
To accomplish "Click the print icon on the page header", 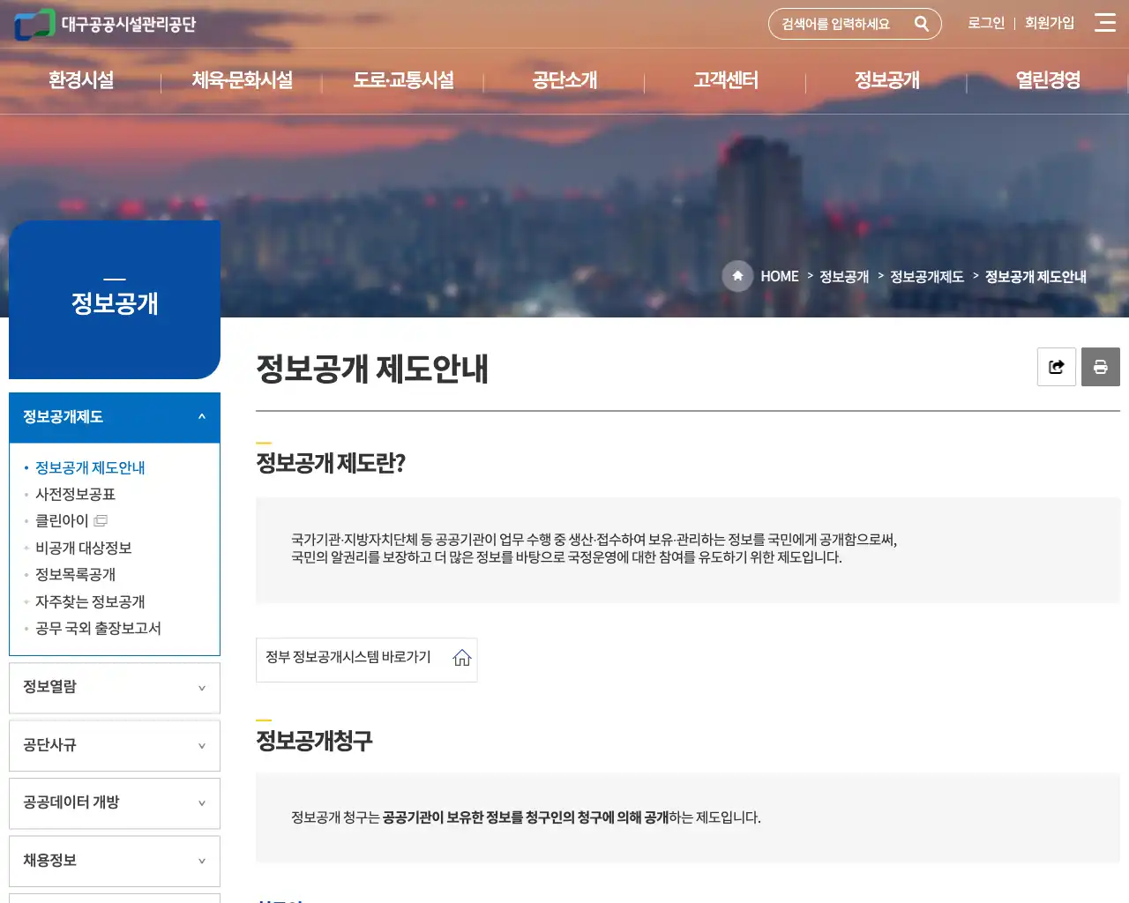I will pos(1100,367).
